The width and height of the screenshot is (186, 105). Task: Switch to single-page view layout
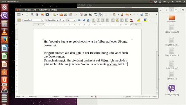coord(124,97)
